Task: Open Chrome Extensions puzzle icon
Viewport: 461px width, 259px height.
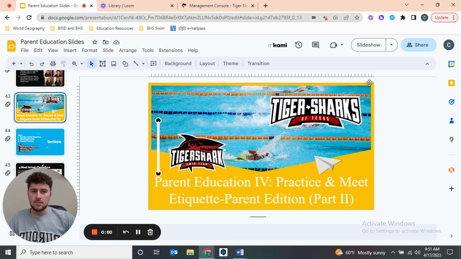Action: coord(403,18)
